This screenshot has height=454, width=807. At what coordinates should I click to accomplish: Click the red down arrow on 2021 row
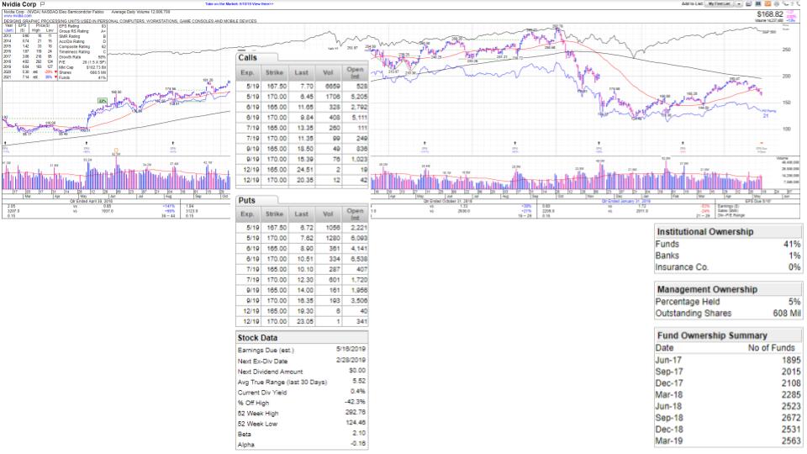55,77
